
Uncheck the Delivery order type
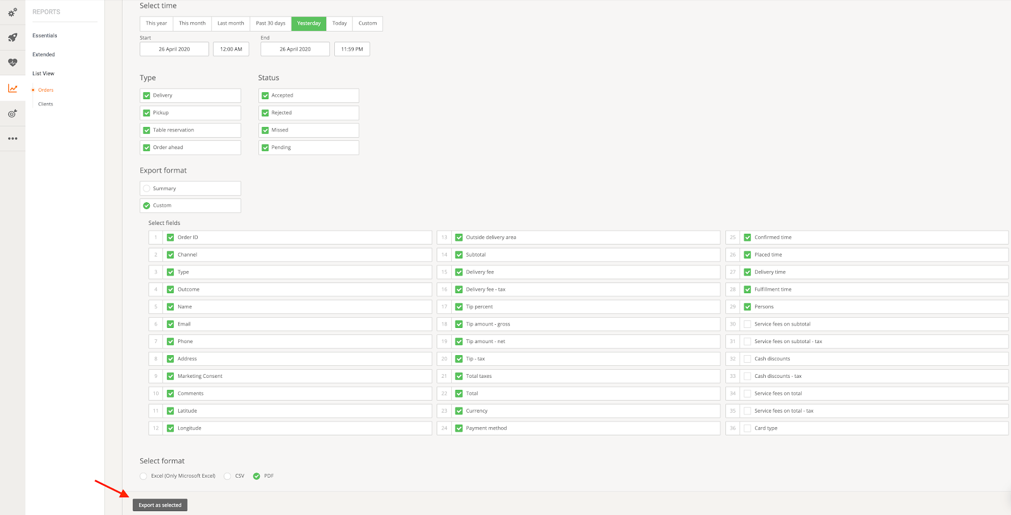[147, 95]
